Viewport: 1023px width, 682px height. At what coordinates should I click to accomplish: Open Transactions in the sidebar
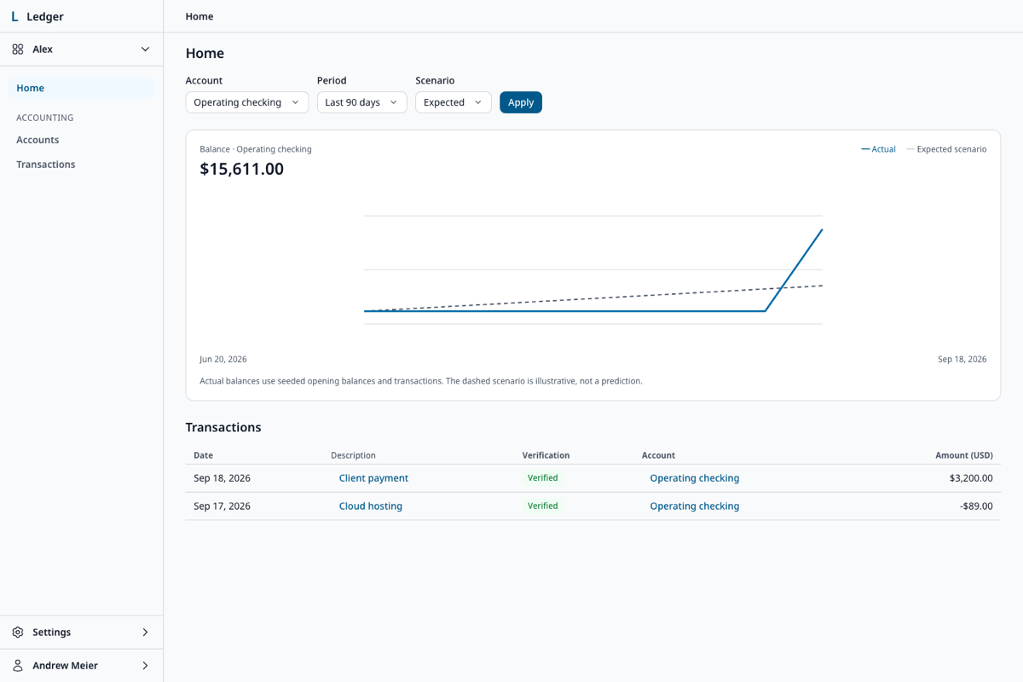click(82, 165)
